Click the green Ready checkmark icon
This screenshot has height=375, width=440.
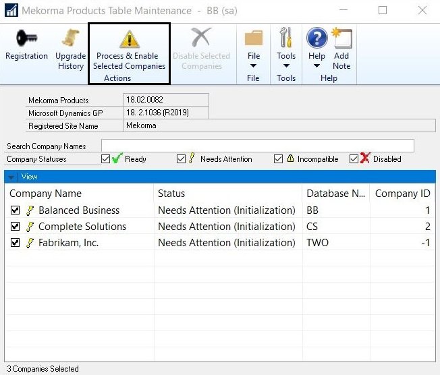coord(117,158)
